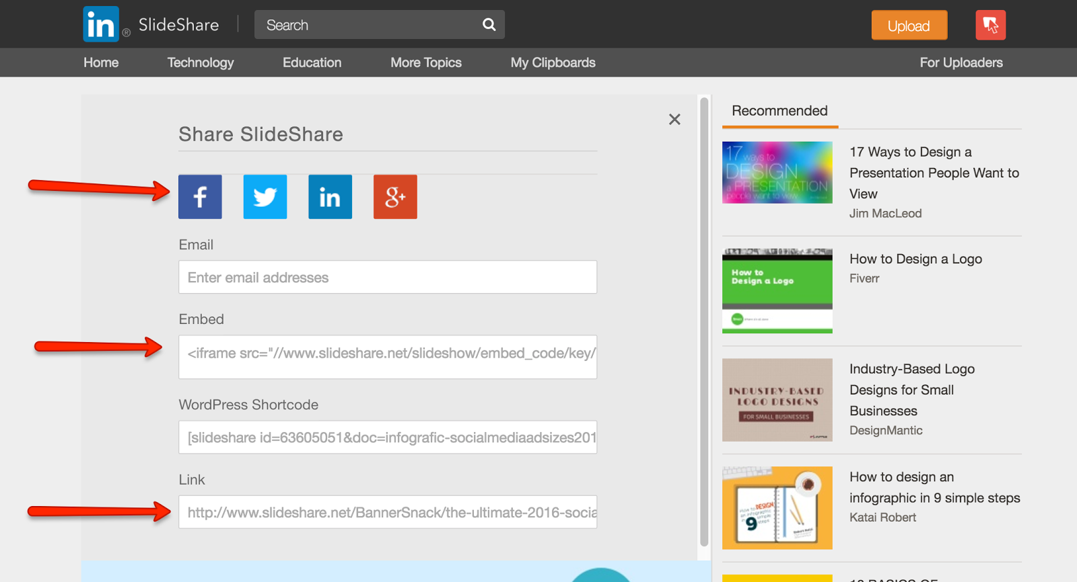Click author name Fiverr

(864, 278)
